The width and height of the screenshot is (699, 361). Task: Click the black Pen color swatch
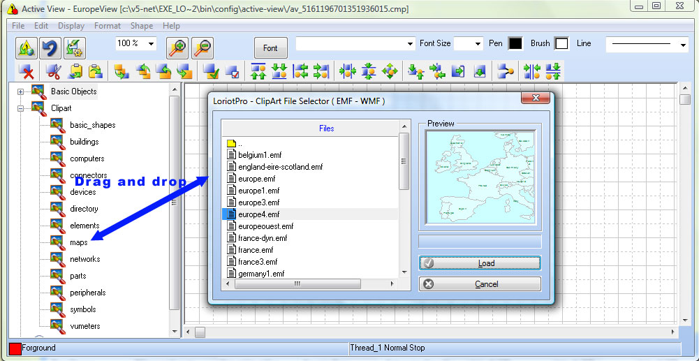(515, 44)
